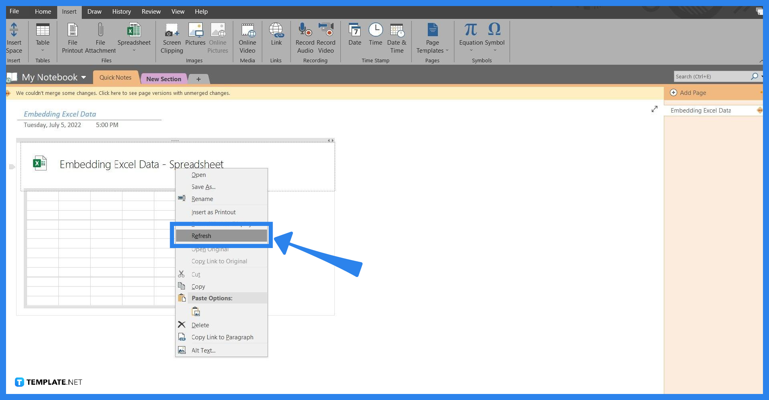Screen dimensions: 769x400
Task: Attach a file with File Attachment
Action: (x=100, y=36)
